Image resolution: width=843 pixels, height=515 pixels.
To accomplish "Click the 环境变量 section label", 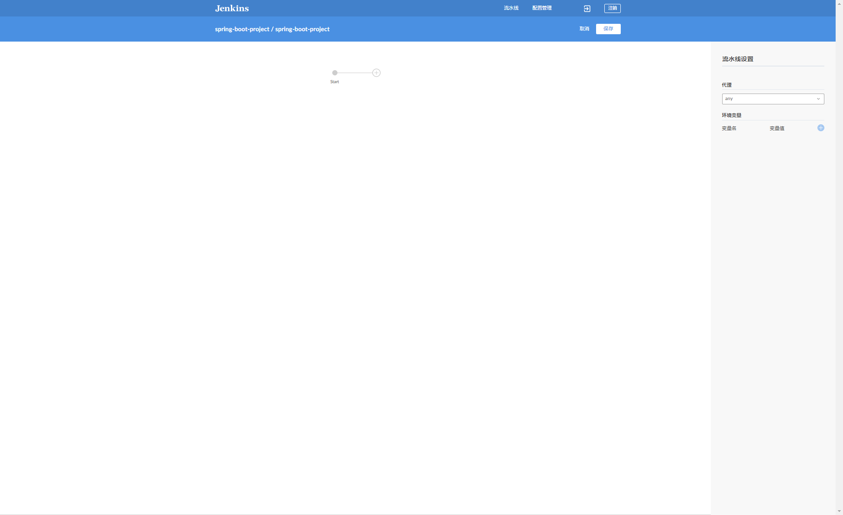I will coord(731,115).
